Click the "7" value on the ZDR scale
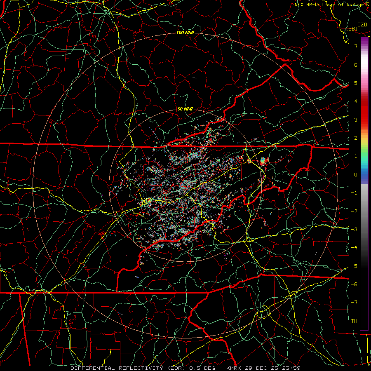 356,46
